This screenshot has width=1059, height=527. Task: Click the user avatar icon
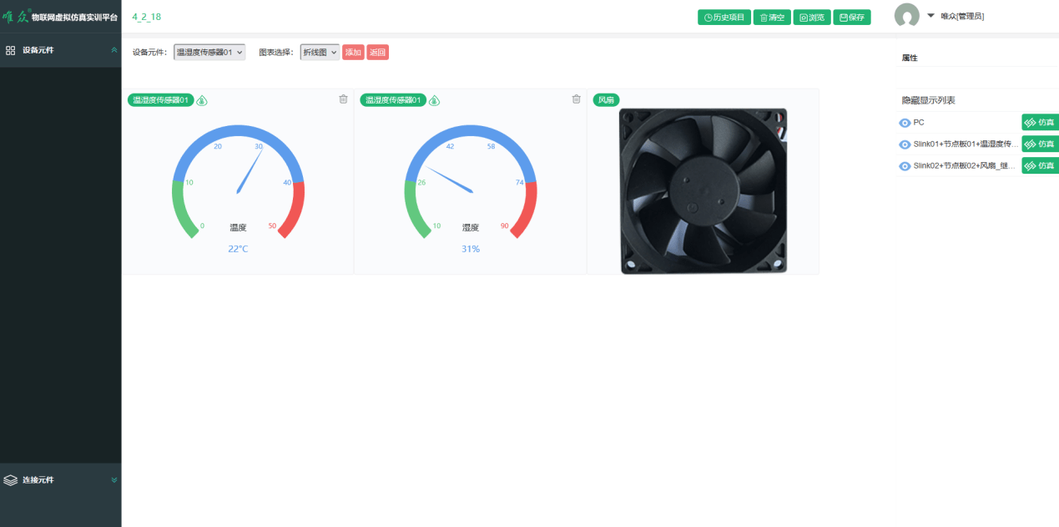(906, 16)
